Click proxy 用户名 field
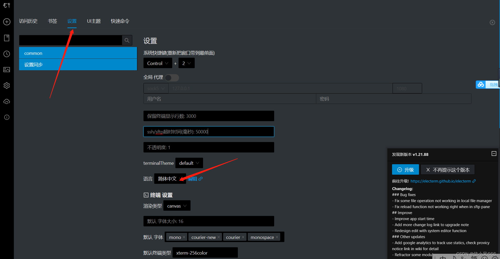 click(230, 99)
